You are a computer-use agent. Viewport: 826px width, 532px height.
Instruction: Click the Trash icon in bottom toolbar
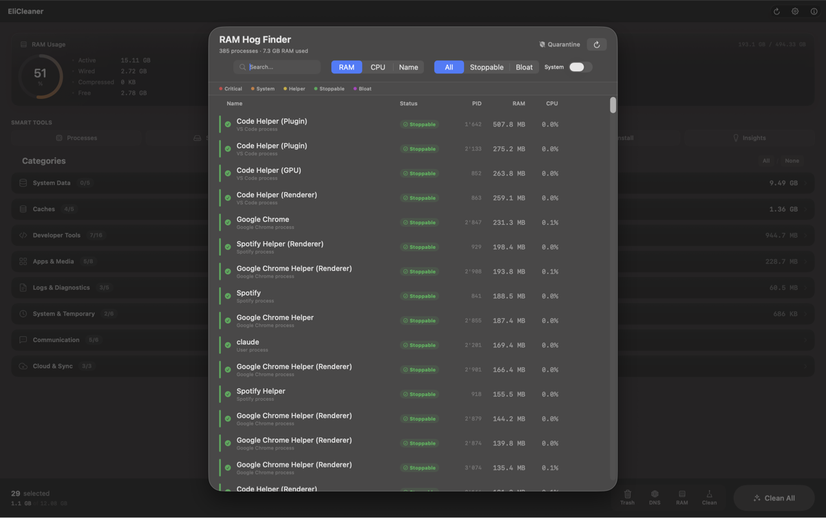pos(627,498)
